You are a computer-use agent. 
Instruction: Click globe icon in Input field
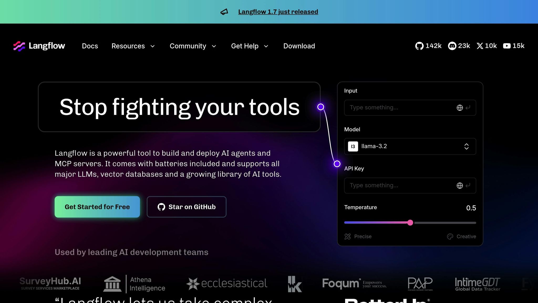click(459, 108)
